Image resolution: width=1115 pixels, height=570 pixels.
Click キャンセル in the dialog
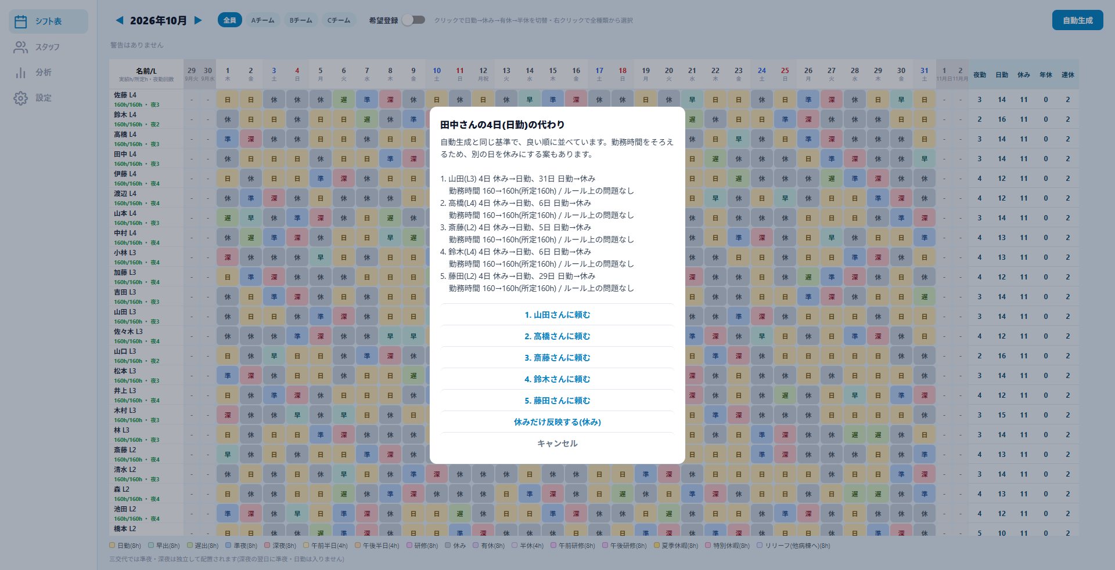[557, 444]
